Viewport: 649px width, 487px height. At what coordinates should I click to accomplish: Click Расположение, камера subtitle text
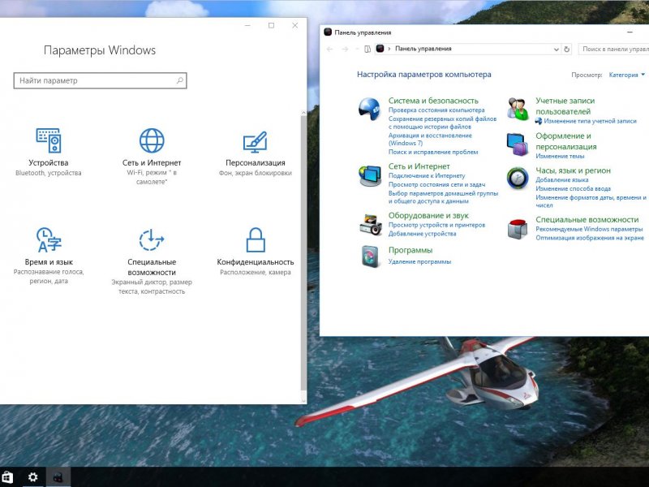[x=256, y=272]
